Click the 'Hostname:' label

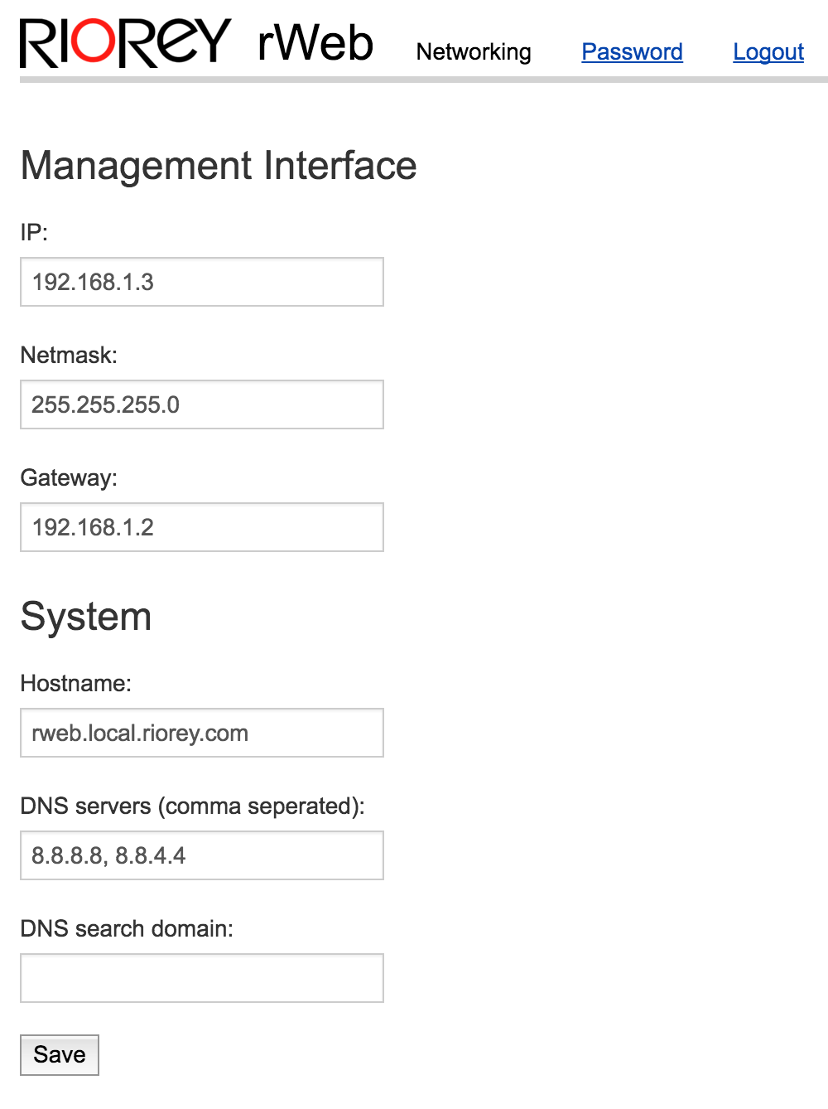point(76,683)
